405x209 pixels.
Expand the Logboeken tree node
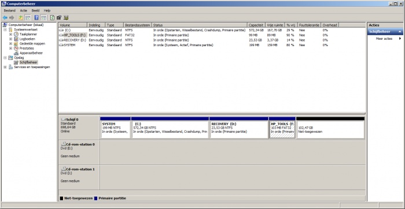click(x=10, y=39)
